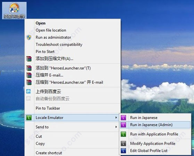Image resolution: width=194 pixels, height=156 pixels.
Task: Click WinRAR icon beside 压缩到 "HeroesLauncher.rar" 并 E-mail
Action: coord(29,82)
